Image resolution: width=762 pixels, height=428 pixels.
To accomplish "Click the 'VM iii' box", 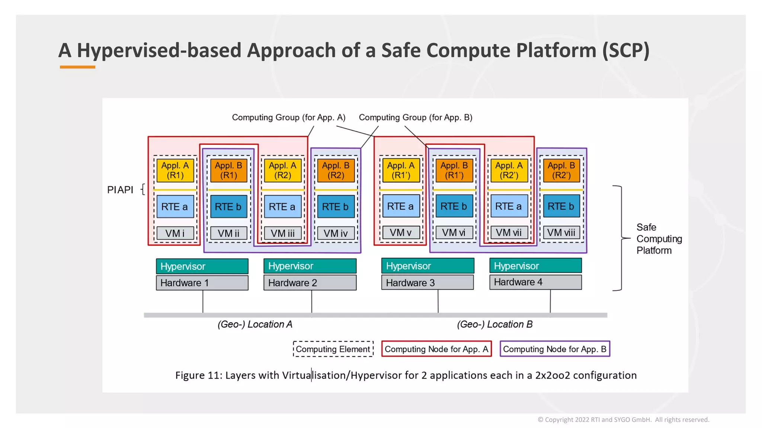I will tap(283, 233).
